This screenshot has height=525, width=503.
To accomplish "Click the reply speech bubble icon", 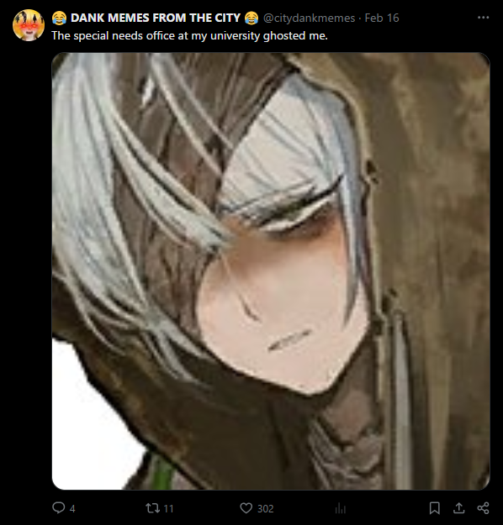I will [x=58, y=508].
